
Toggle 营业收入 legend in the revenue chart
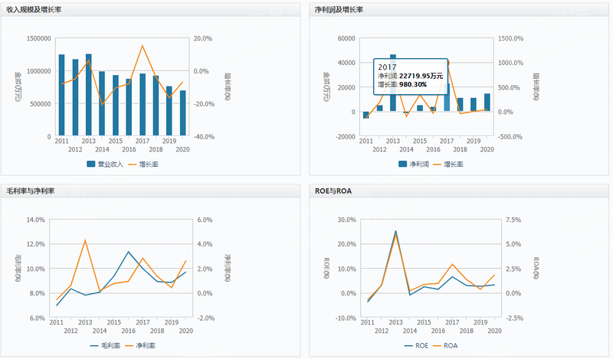coord(105,164)
